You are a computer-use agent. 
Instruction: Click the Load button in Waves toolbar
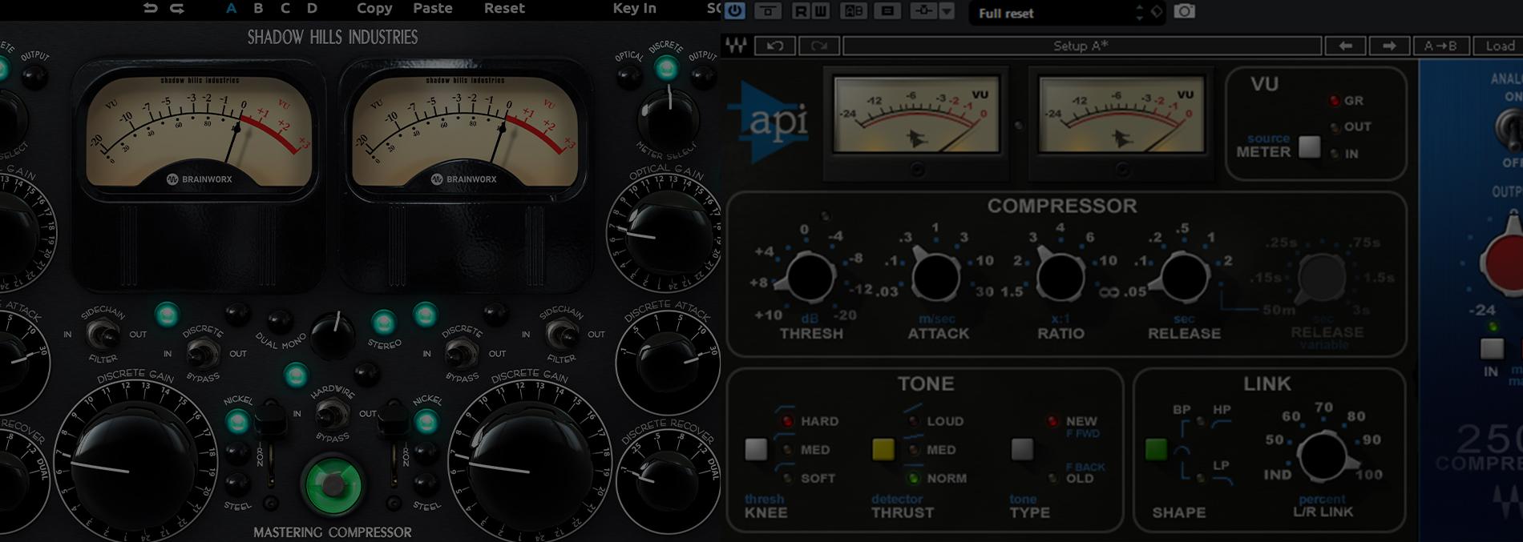pyautogui.click(x=1499, y=46)
